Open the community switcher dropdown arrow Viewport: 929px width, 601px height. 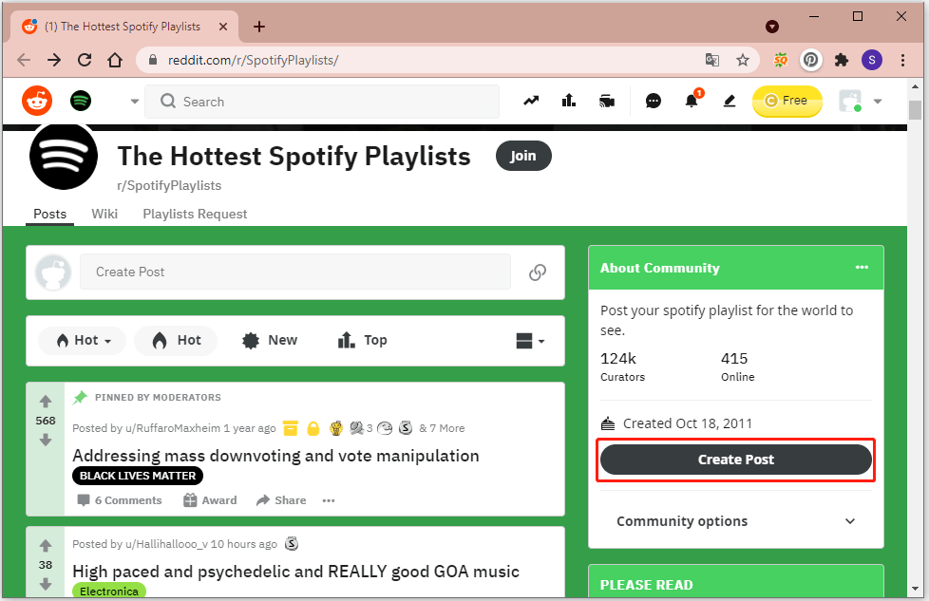point(135,102)
